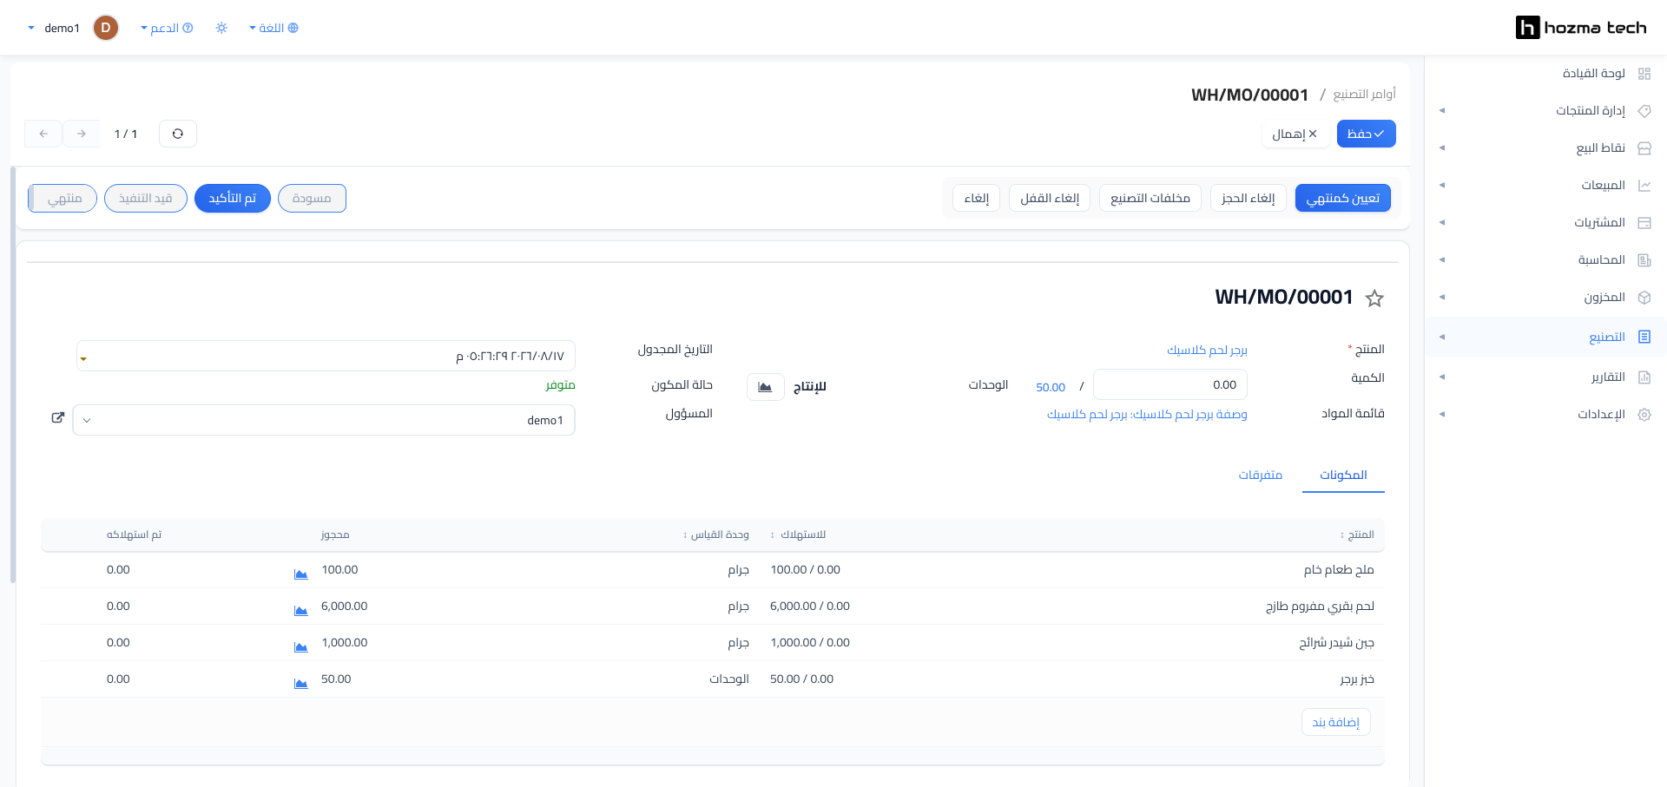Click المخزون box icon
This screenshot has height=787, width=1667.
(x=1644, y=298)
